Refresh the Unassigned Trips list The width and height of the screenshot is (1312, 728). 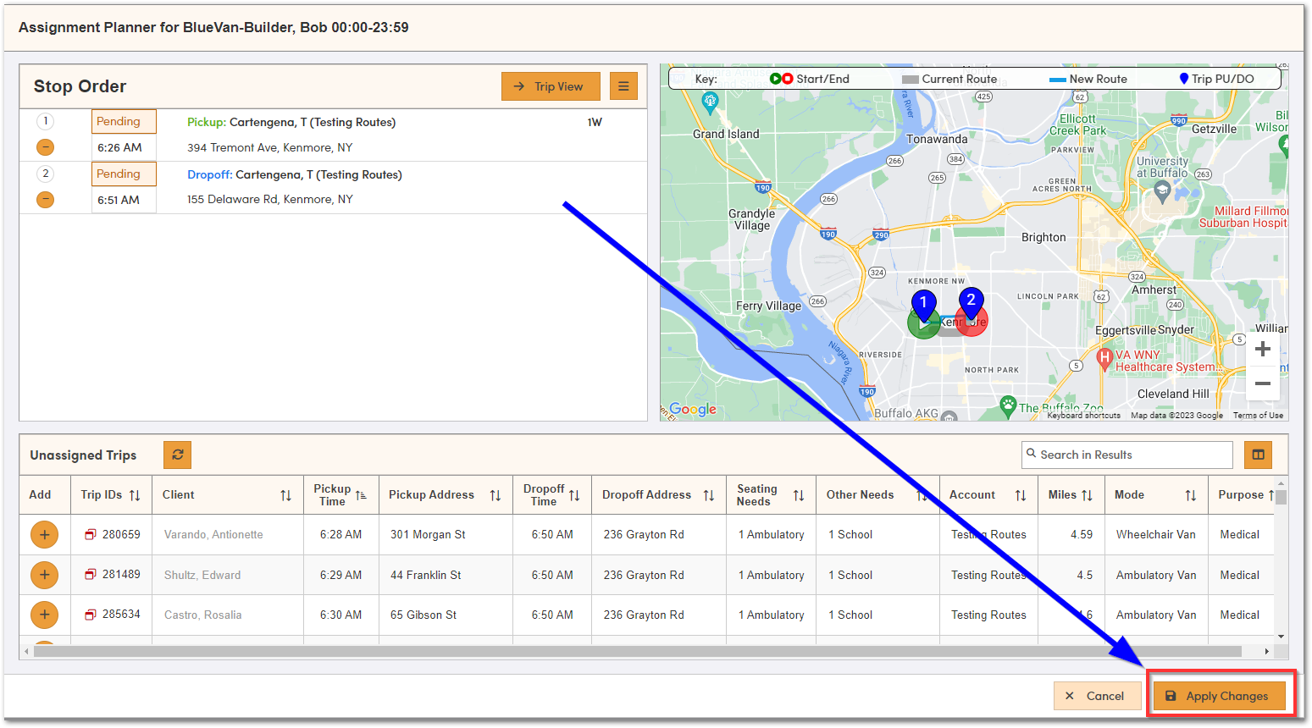tap(177, 455)
